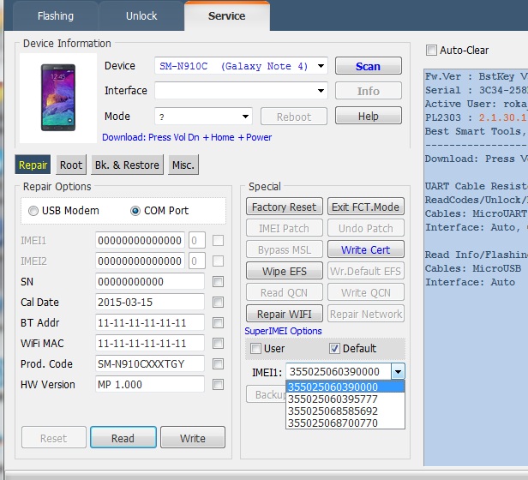Check the HW Version row checkbox
Image resolution: width=528 pixels, height=480 pixels.
point(218,384)
